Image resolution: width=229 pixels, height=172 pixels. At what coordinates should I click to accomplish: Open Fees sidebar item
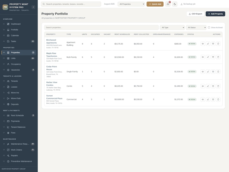click(x=19, y=133)
